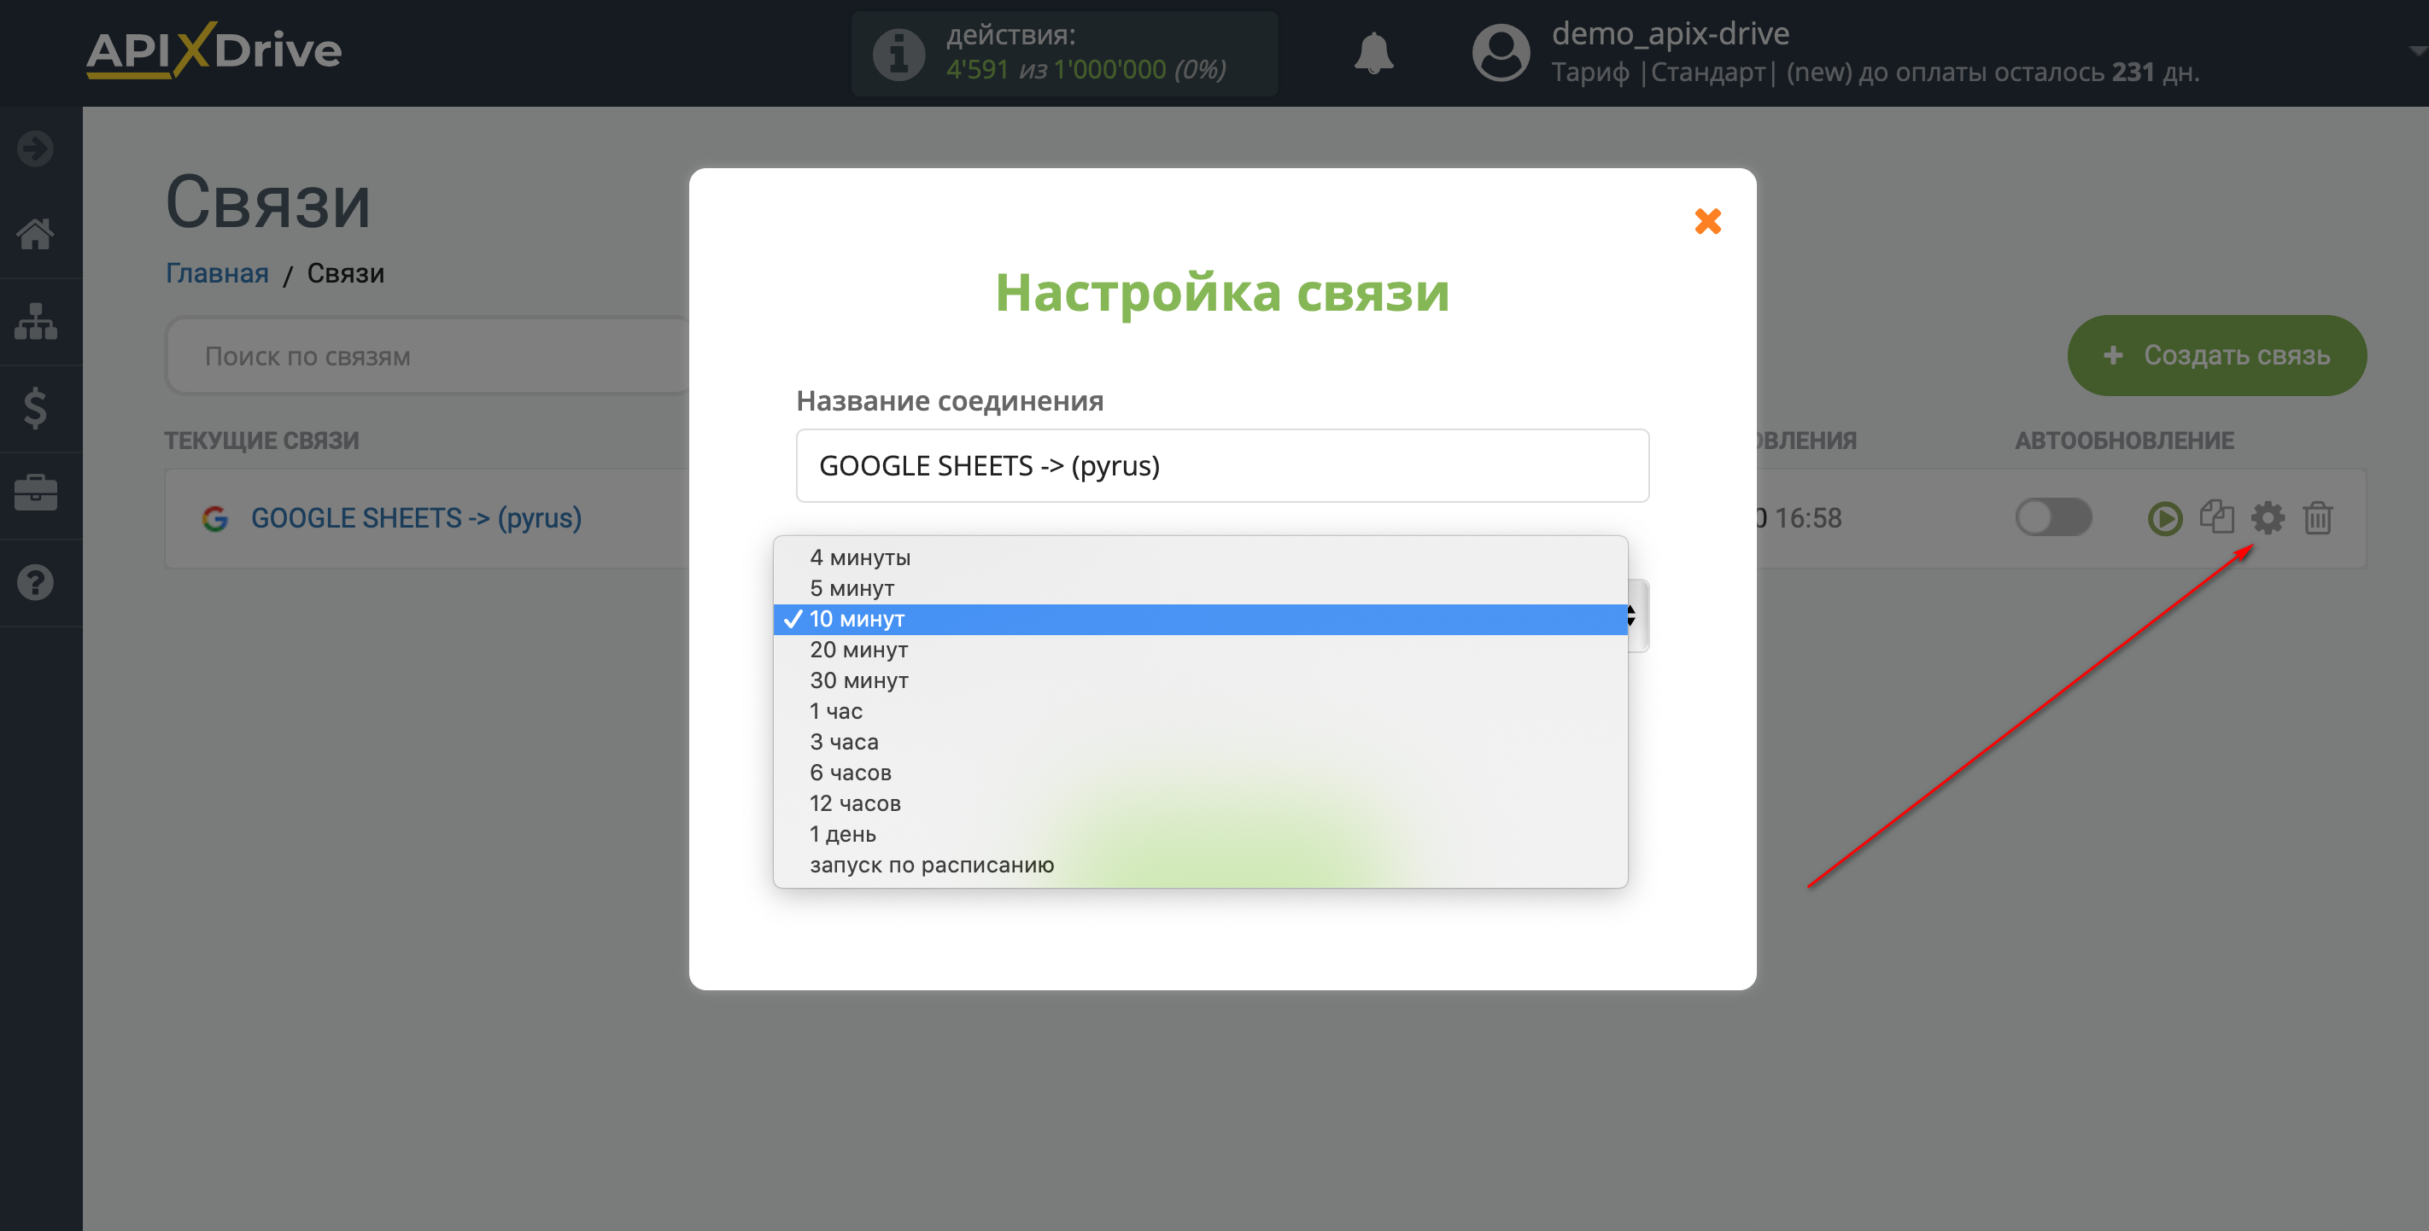Click the ApiX-Drive logo
Image resolution: width=2429 pixels, height=1231 pixels.
point(214,50)
